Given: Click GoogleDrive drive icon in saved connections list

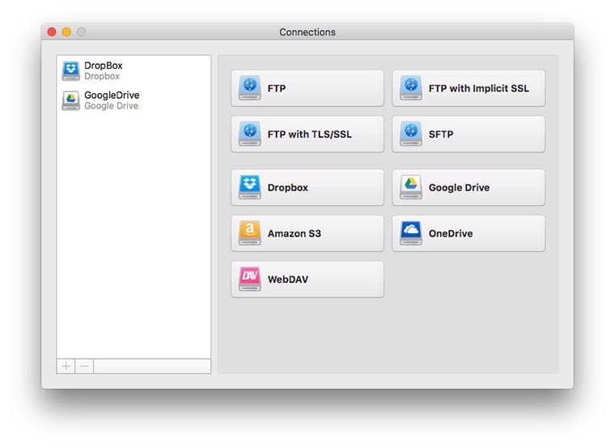Looking at the screenshot, I should (x=71, y=100).
